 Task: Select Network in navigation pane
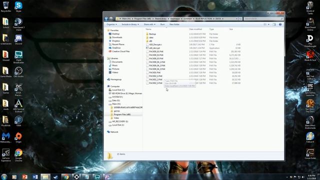(x=114, y=132)
